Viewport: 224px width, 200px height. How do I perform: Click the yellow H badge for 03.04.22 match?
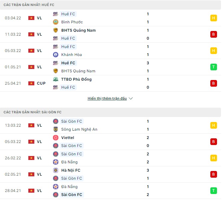pos(213,18)
